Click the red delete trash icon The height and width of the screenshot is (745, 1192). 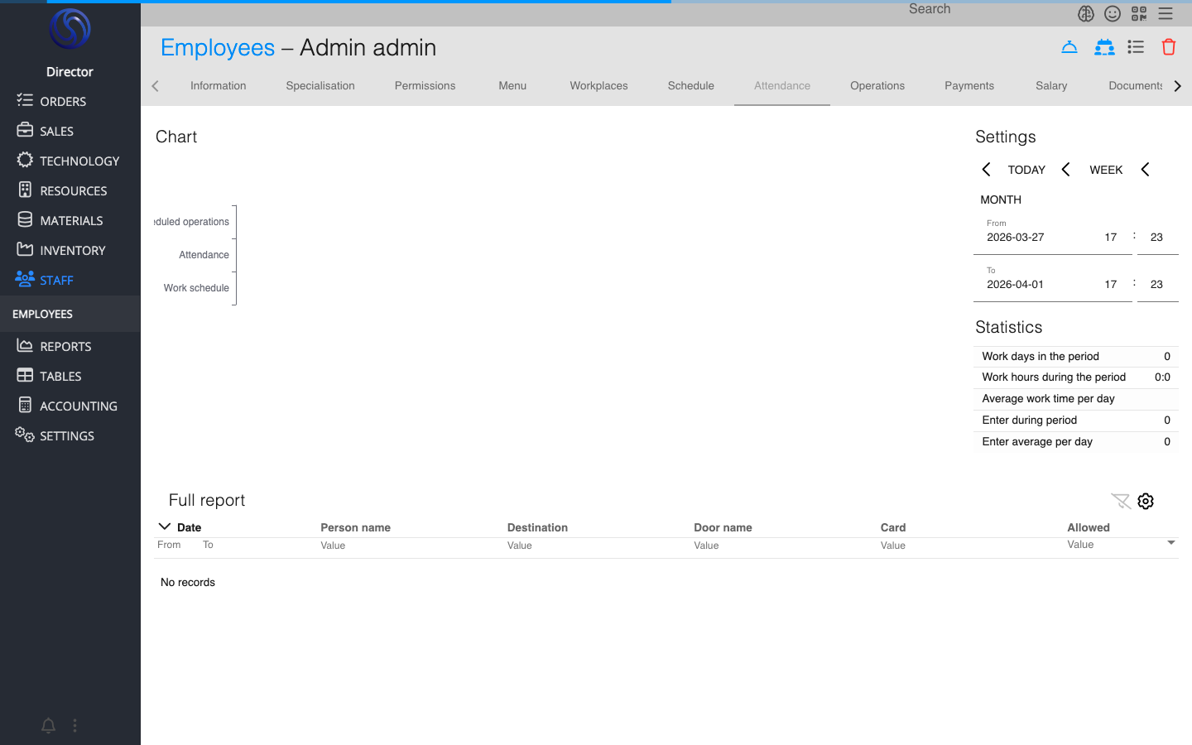(1168, 47)
